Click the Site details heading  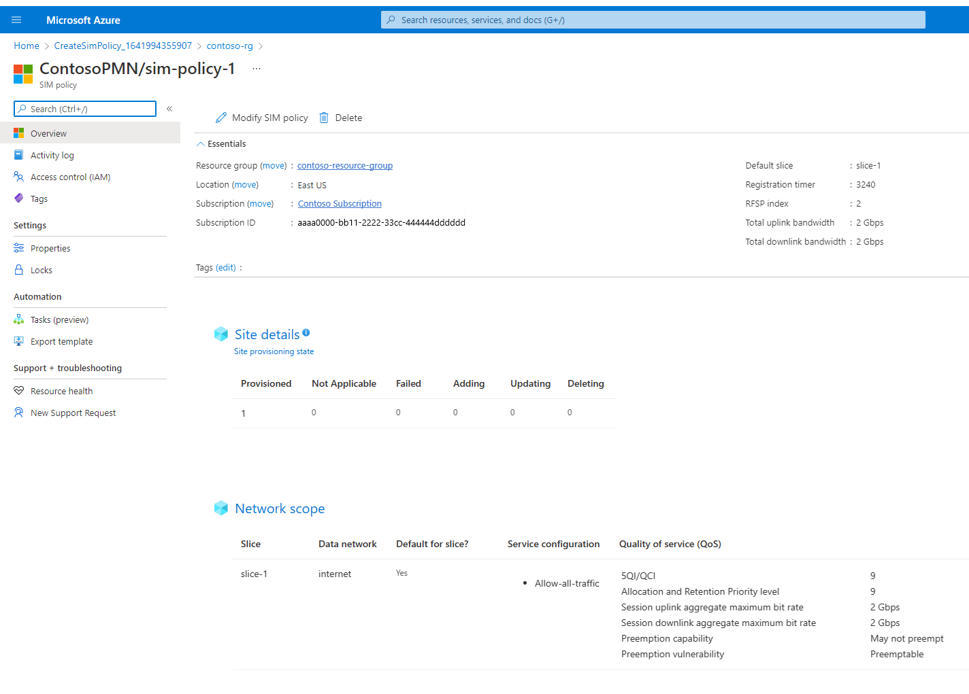point(267,334)
